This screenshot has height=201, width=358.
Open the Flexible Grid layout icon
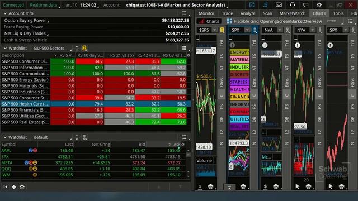pyautogui.click(x=229, y=21)
